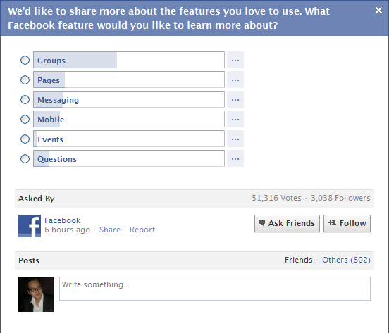This screenshot has height=333, width=389.
Task: Open the ellipsis menu beside Groups
Action: coord(235,60)
